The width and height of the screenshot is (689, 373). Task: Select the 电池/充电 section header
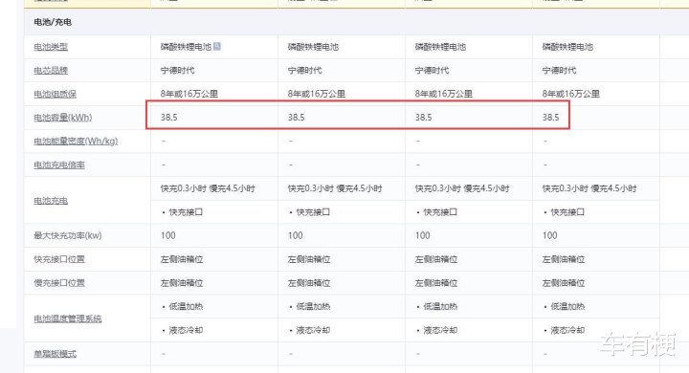[53, 22]
